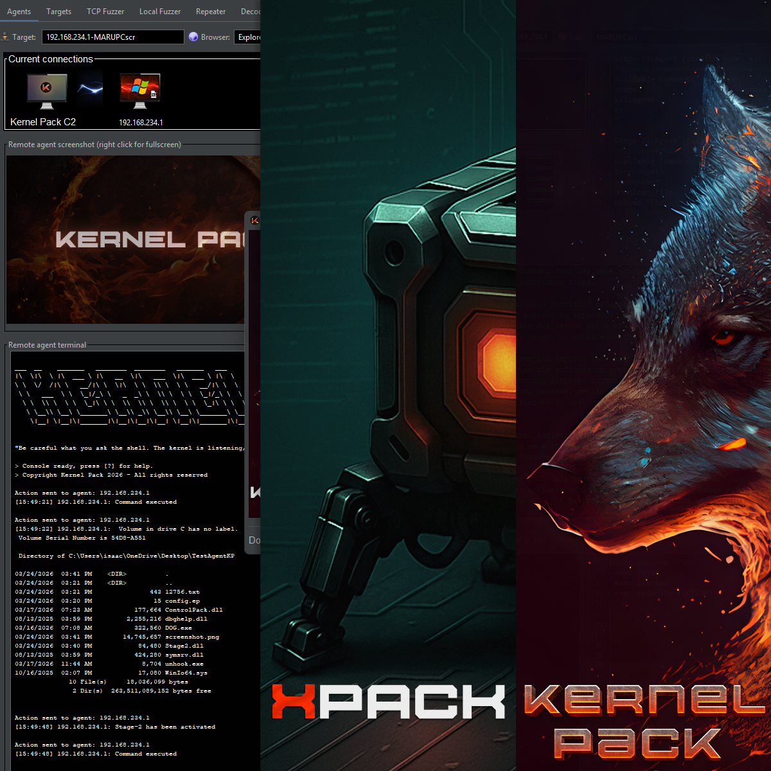Viewport: 771px width, 771px height.
Task: Click into the Target address field
Action: click(113, 37)
